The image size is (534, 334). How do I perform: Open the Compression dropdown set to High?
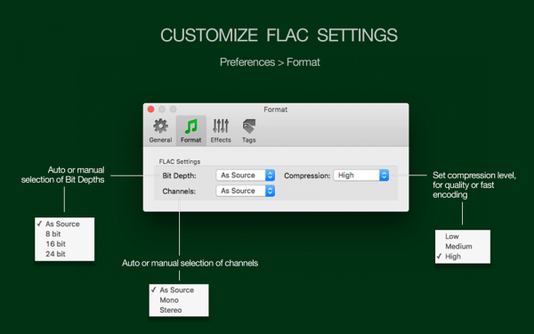click(361, 175)
